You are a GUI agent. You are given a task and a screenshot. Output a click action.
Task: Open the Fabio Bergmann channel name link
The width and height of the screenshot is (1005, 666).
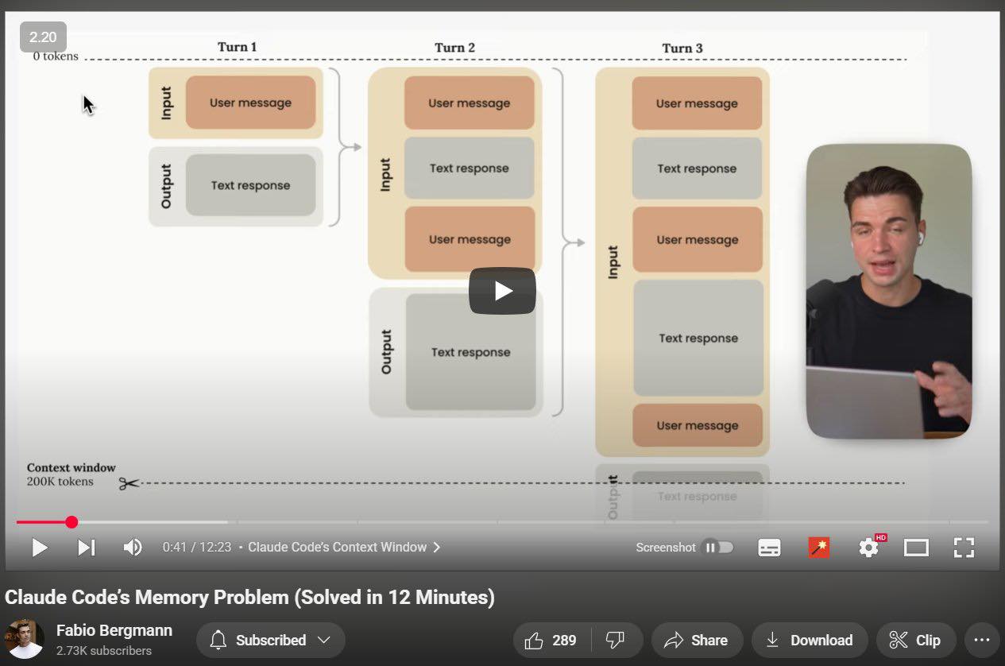click(x=114, y=630)
